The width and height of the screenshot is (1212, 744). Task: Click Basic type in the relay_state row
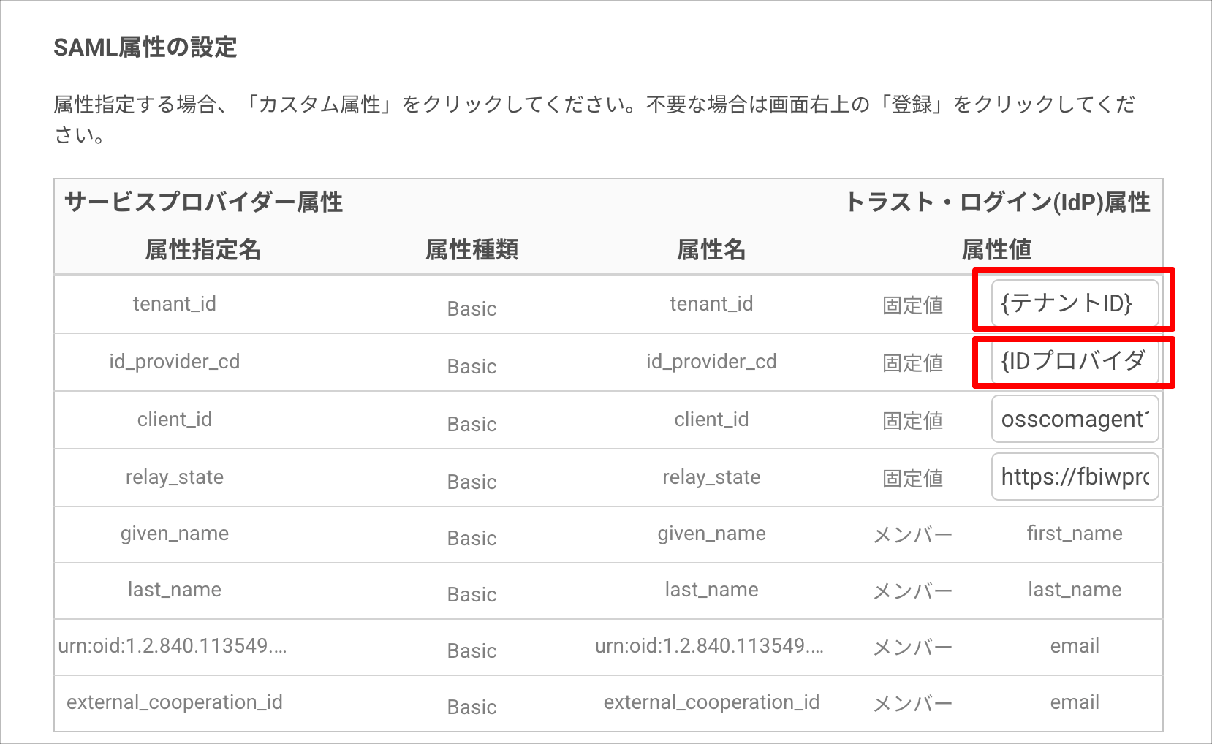click(x=471, y=482)
